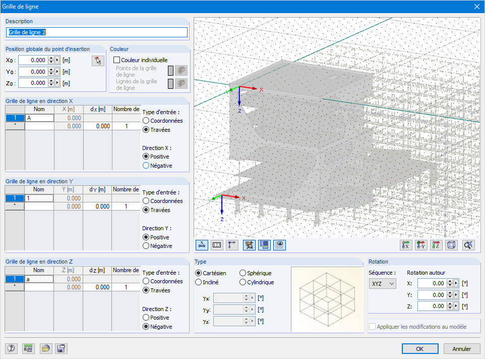Set view in Z direction icon

[x=436, y=245]
